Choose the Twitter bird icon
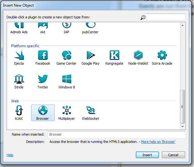This screenshot has height=167, width=194. click(43, 79)
